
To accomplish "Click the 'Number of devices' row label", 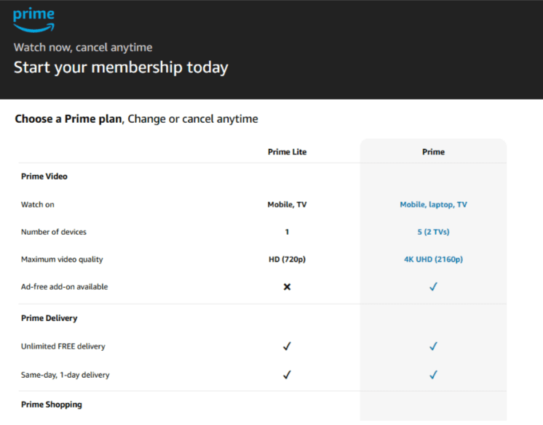I will coord(54,232).
